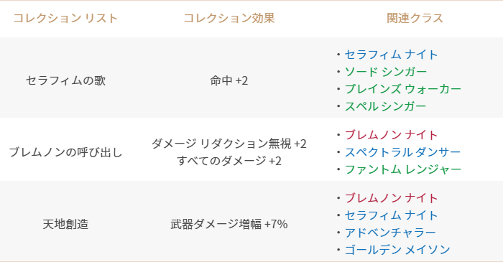Viewport: 503px width, 262px height.
Task: Open the スペル シンガー class link
Action: 385,106
